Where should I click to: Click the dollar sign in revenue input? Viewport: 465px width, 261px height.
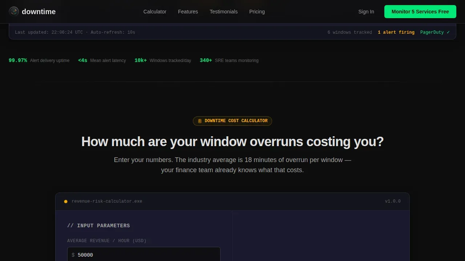click(x=73, y=255)
